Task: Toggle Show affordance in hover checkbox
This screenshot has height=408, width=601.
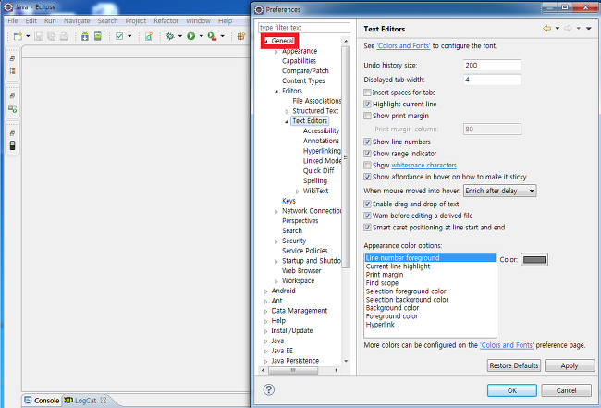Action: click(x=367, y=177)
